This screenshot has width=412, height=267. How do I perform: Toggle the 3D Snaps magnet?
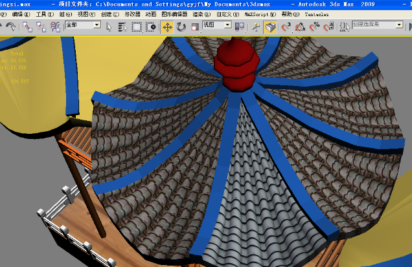click(286, 27)
